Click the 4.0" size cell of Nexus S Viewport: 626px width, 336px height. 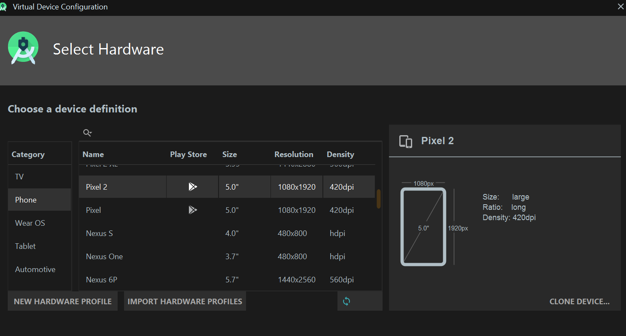tap(232, 233)
